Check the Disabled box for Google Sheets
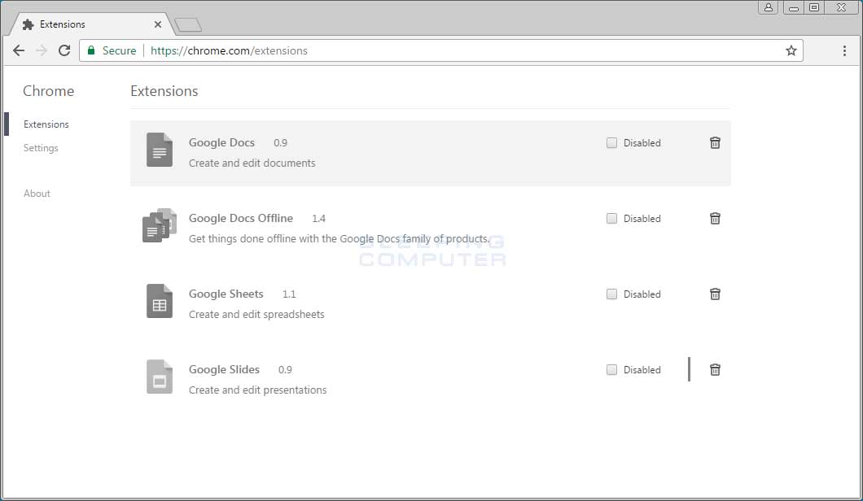Viewport: 863px width, 501px height. 611,294
